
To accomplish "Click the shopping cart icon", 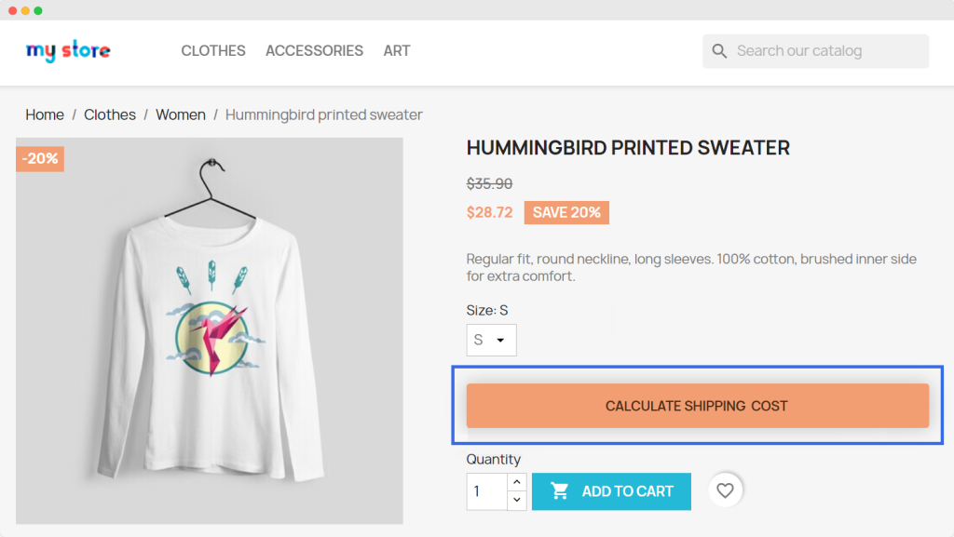I will pyautogui.click(x=560, y=490).
